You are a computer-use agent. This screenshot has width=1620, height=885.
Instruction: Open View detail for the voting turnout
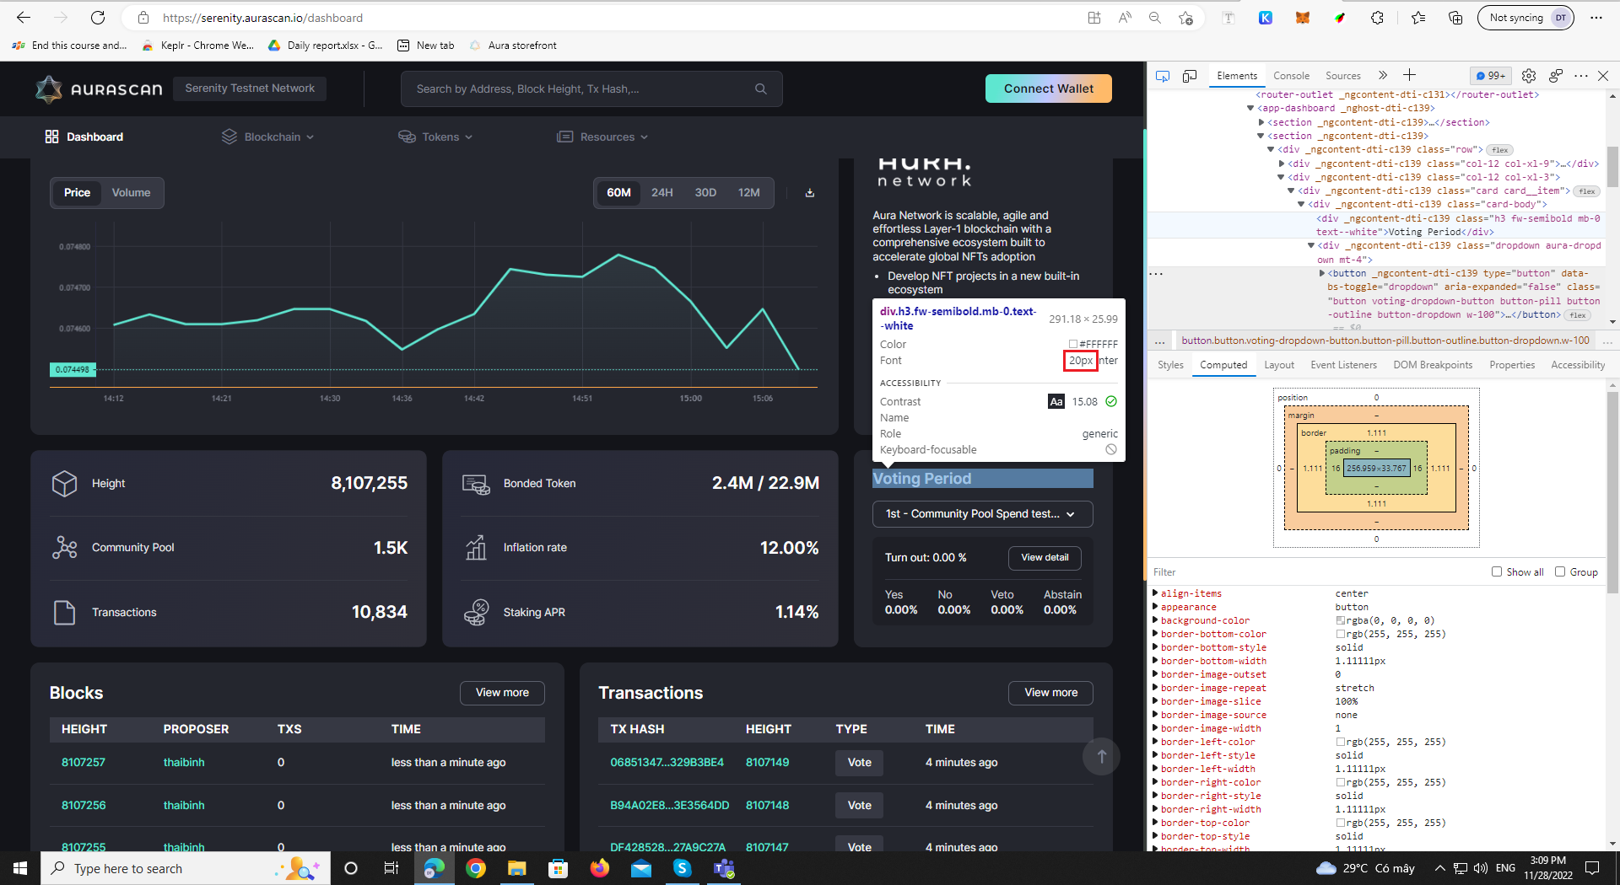pyautogui.click(x=1045, y=557)
